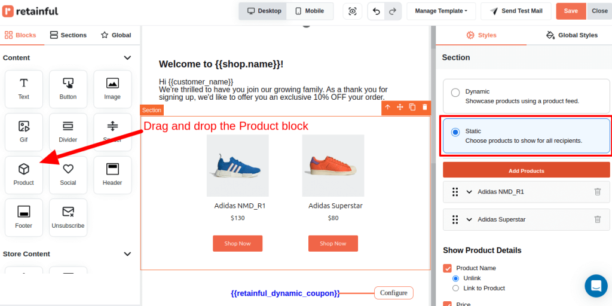Select the Static product option

point(526,136)
